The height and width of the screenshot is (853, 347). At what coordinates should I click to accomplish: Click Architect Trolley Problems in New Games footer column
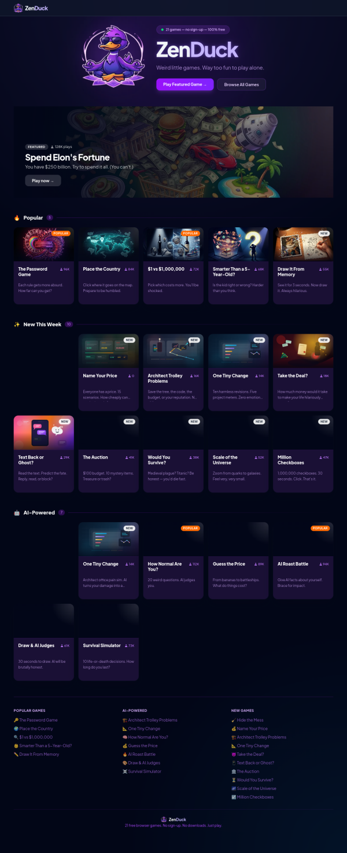click(259, 737)
